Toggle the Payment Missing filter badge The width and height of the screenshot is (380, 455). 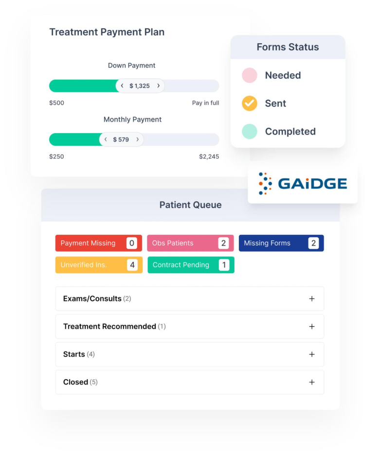(x=98, y=243)
